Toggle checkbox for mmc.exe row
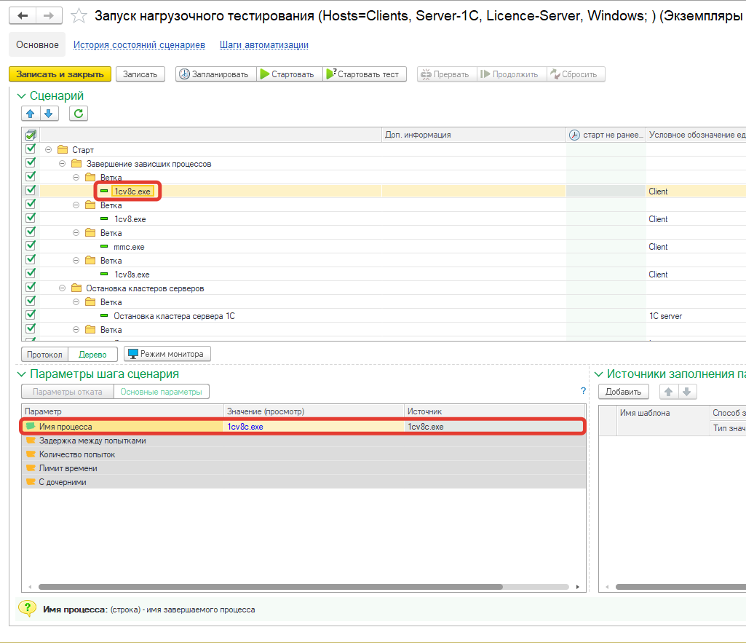The image size is (746, 643). click(x=31, y=246)
